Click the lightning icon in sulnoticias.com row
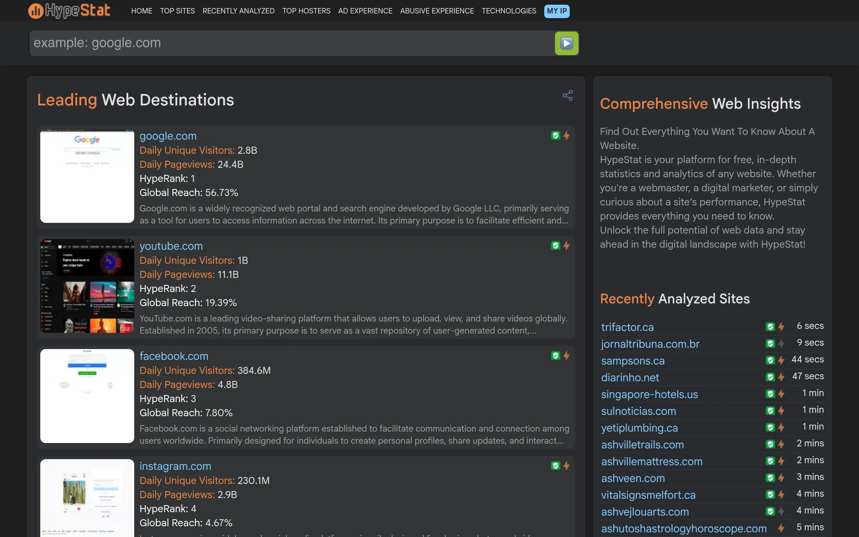Image resolution: width=859 pixels, height=537 pixels. (781, 410)
